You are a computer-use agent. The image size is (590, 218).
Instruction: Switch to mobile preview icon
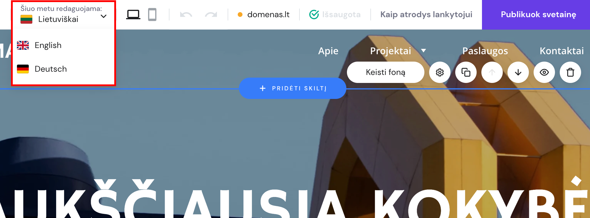[x=152, y=15]
